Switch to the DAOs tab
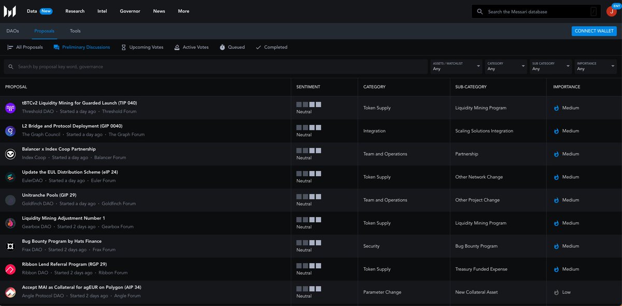The width and height of the screenshot is (622, 306). (13, 31)
